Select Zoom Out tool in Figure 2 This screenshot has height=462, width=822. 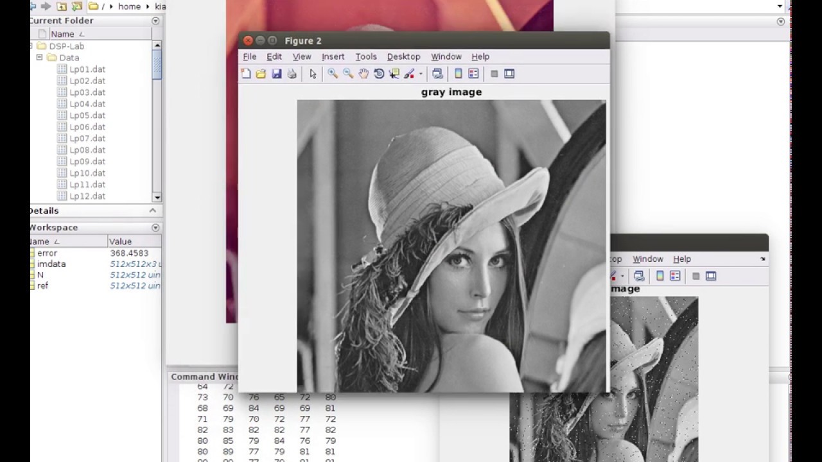pyautogui.click(x=348, y=74)
